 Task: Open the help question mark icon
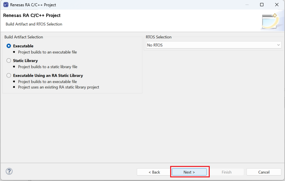(9, 171)
